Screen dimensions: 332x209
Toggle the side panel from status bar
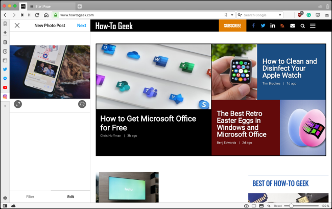[5, 206]
